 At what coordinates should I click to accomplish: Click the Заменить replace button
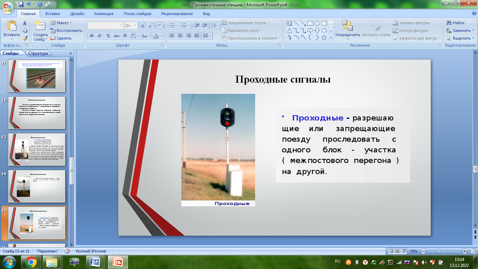point(460,30)
